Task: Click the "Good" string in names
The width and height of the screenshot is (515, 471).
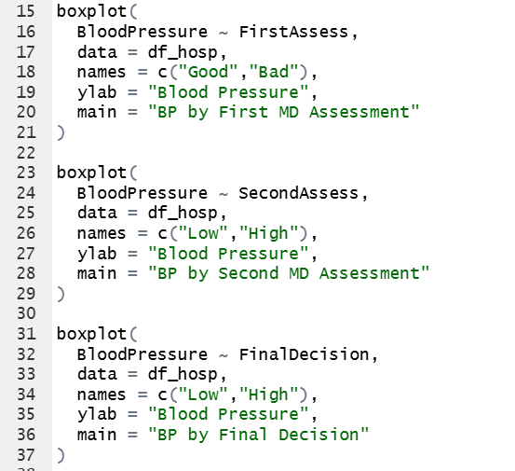Action: click(x=208, y=72)
